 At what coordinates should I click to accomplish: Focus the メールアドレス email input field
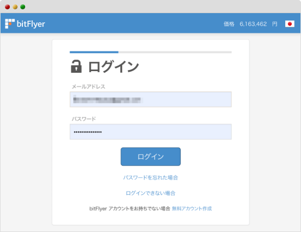[x=150, y=99]
